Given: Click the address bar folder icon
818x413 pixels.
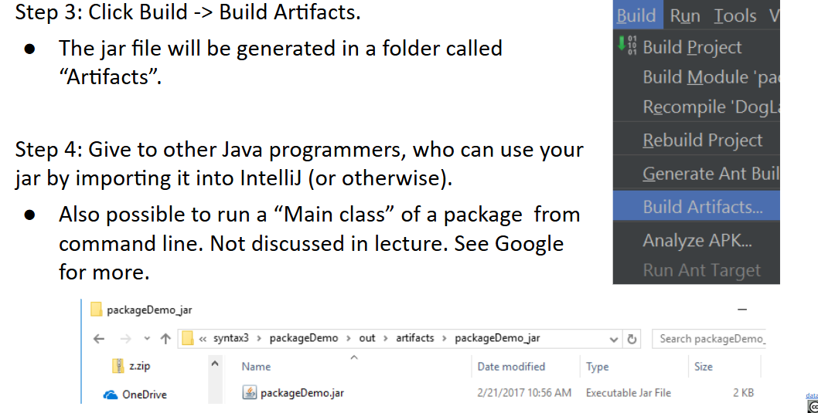Looking at the screenshot, I should (x=188, y=339).
